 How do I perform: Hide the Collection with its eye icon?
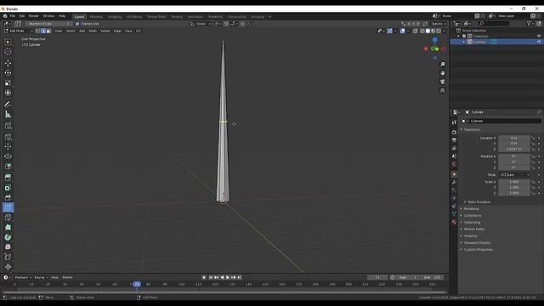[x=539, y=36]
